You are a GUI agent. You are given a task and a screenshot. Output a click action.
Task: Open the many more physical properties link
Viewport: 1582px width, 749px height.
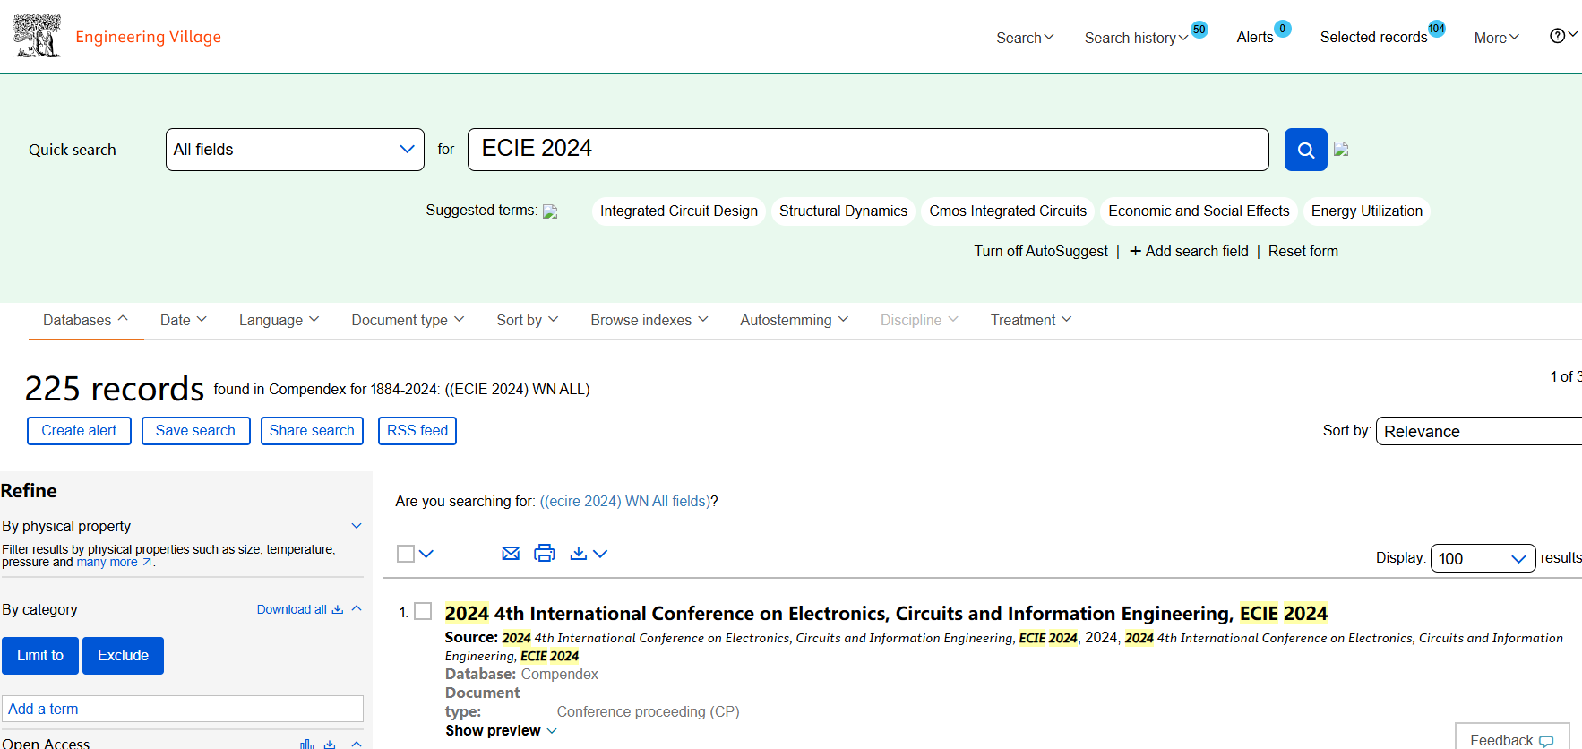(115, 563)
